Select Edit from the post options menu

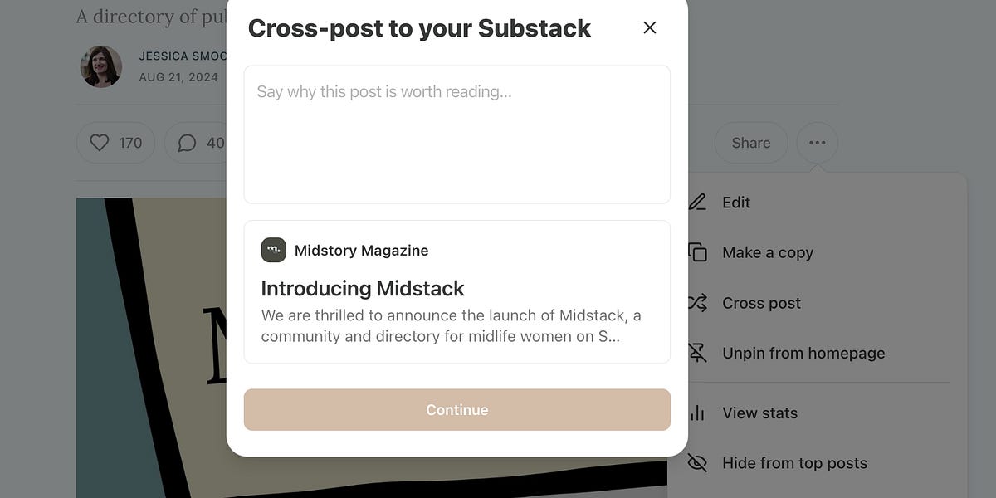[x=737, y=202]
